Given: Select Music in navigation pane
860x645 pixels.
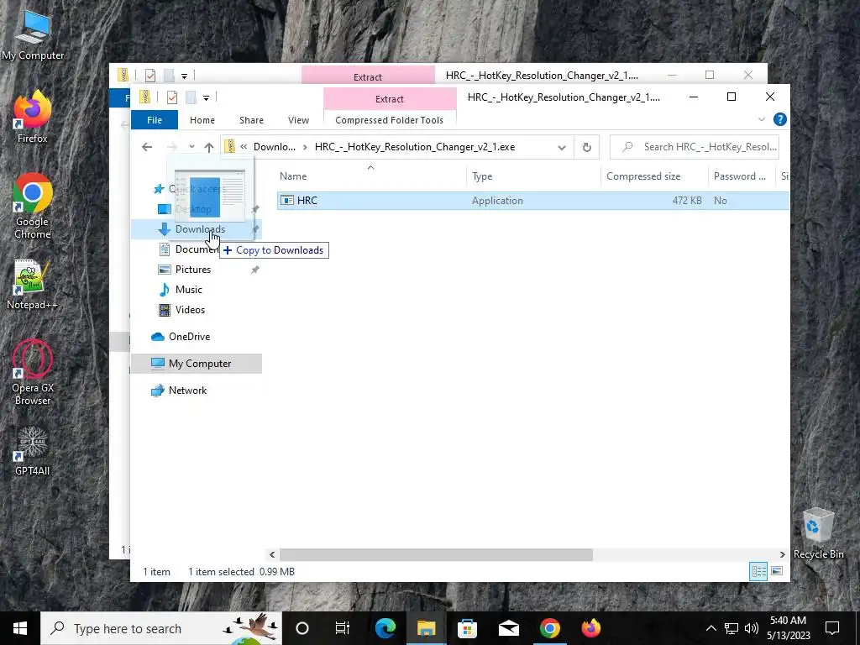Looking at the screenshot, I should coord(189,290).
